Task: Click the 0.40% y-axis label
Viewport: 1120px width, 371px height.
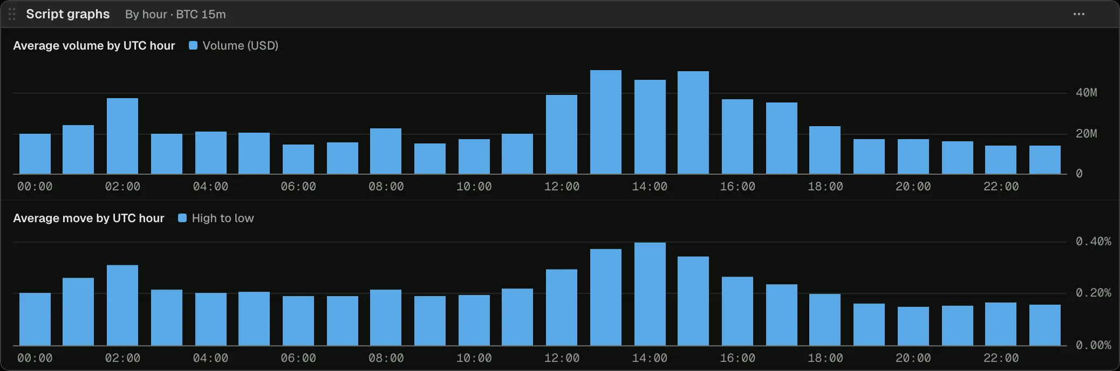Action: click(1093, 242)
